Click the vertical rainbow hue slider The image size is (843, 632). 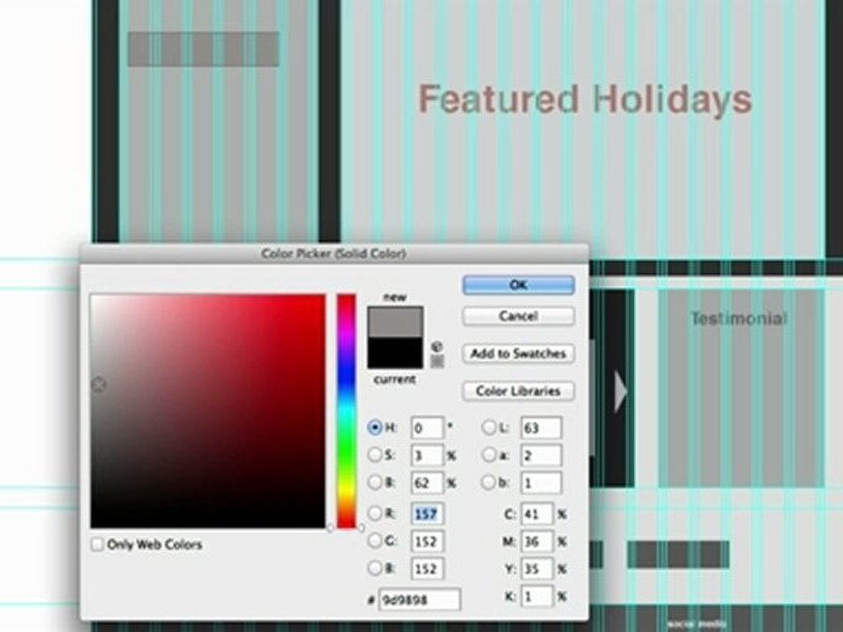(x=346, y=411)
